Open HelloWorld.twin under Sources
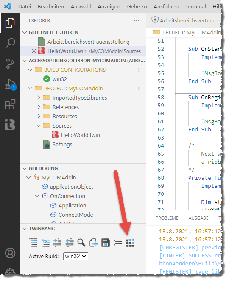The image size is (229, 282). (81, 135)
